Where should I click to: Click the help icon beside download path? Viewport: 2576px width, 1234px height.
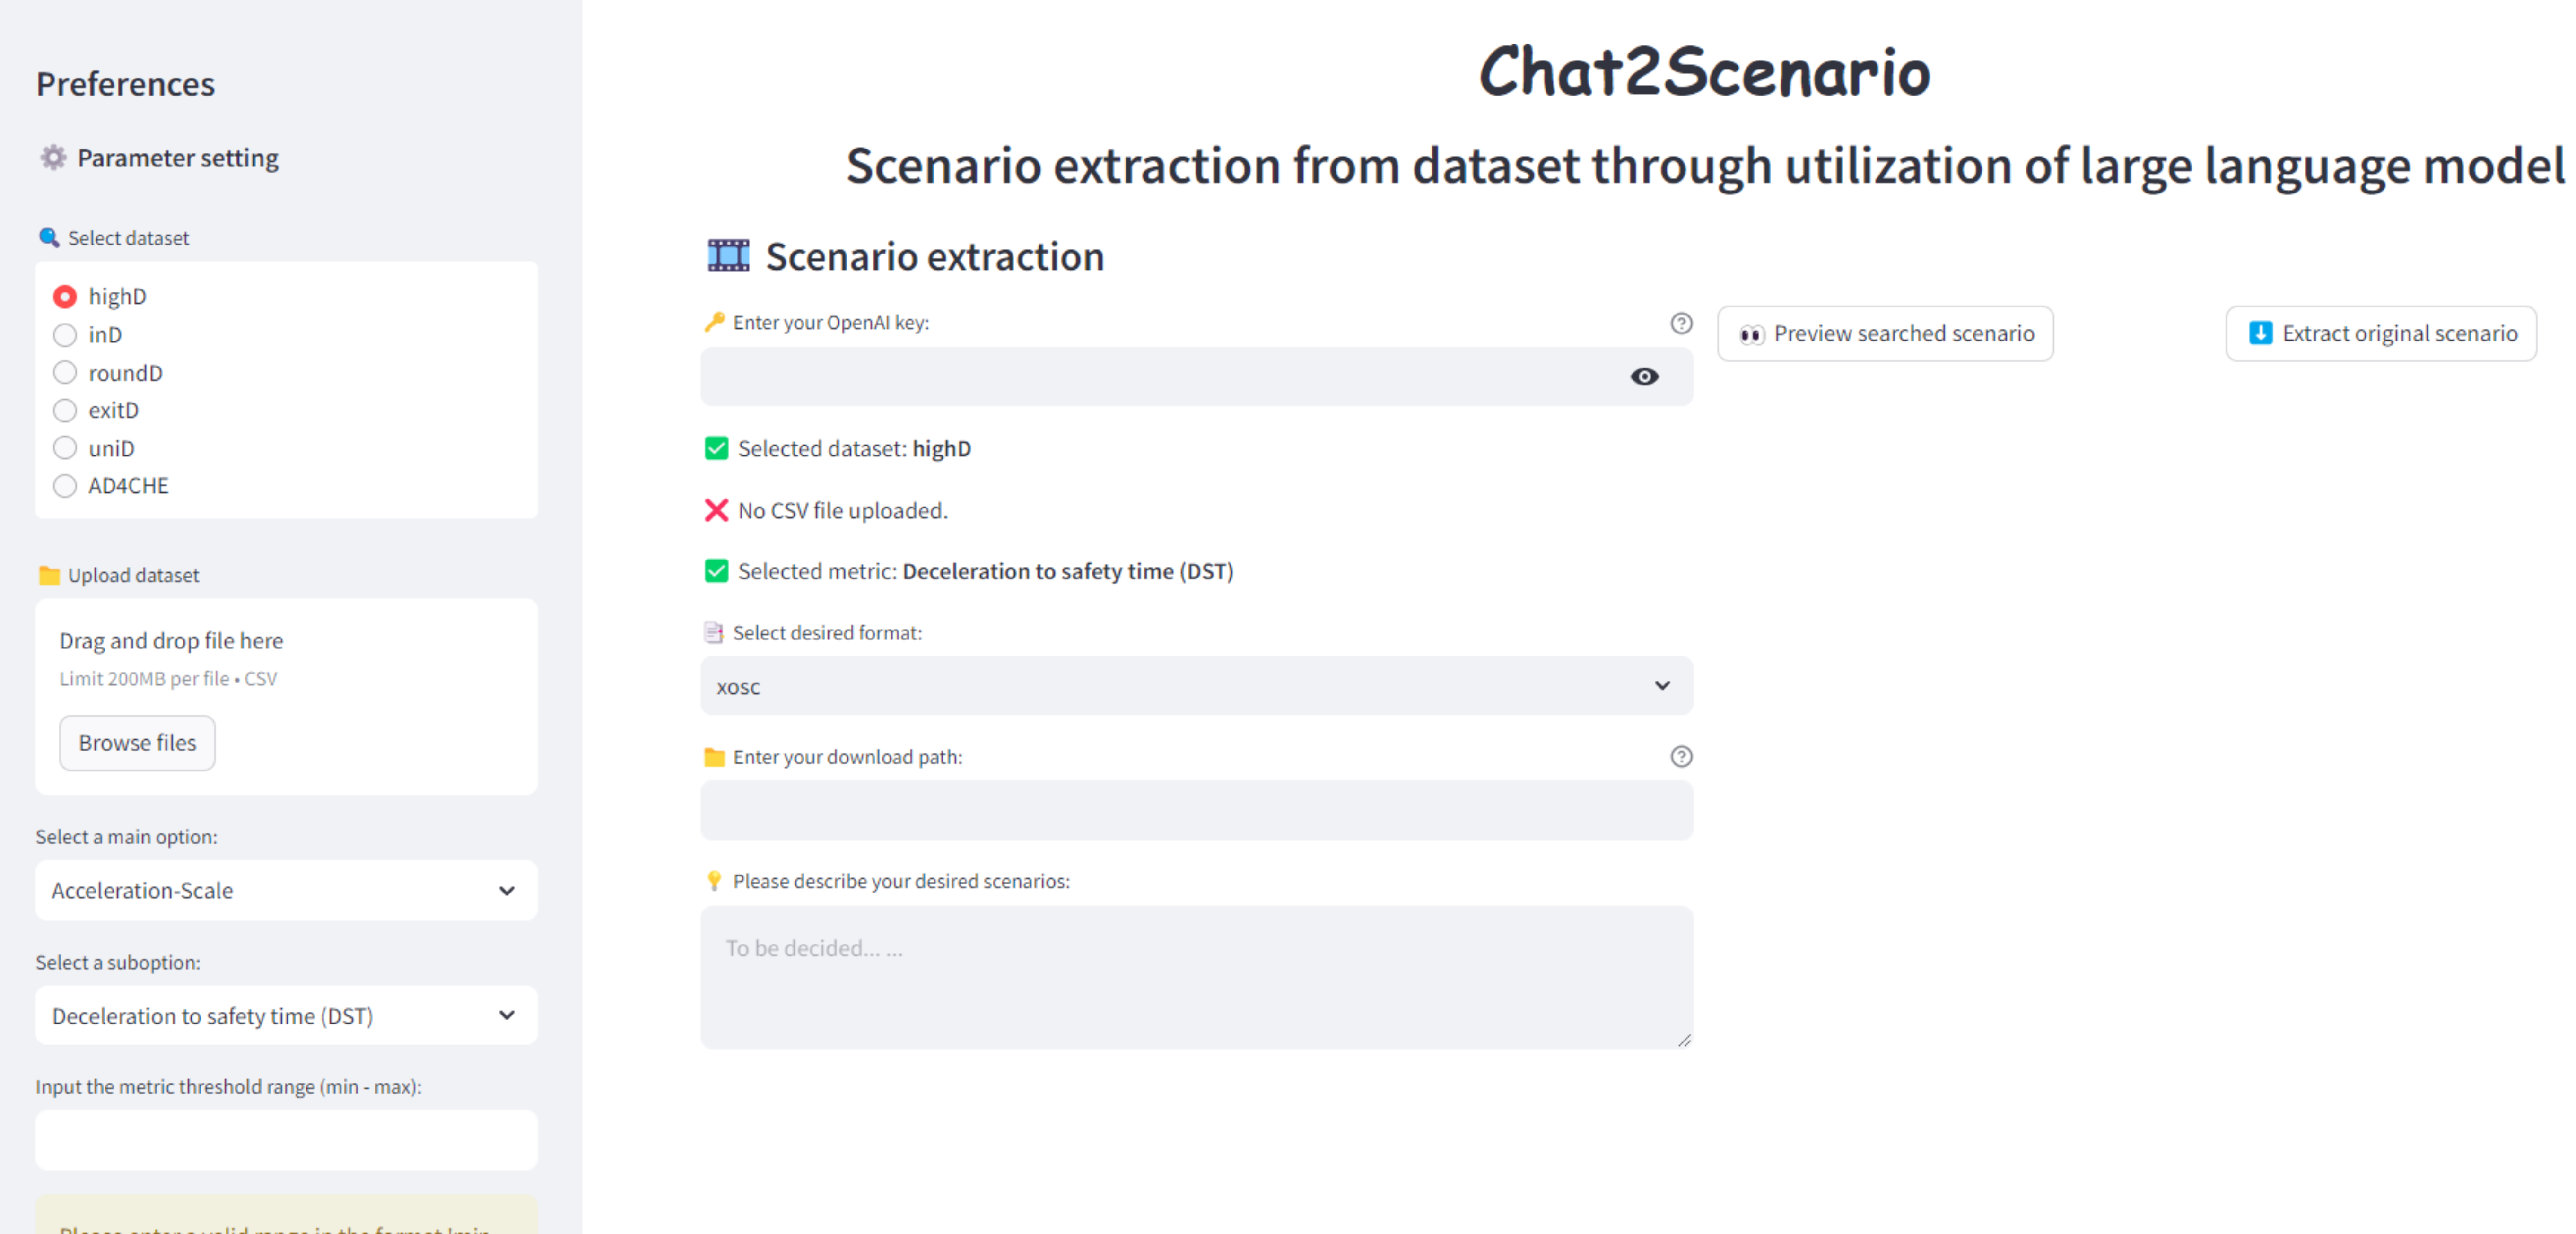coord(1681,757)
